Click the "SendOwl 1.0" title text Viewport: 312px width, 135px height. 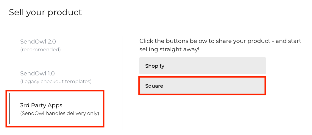pos(38,73)
